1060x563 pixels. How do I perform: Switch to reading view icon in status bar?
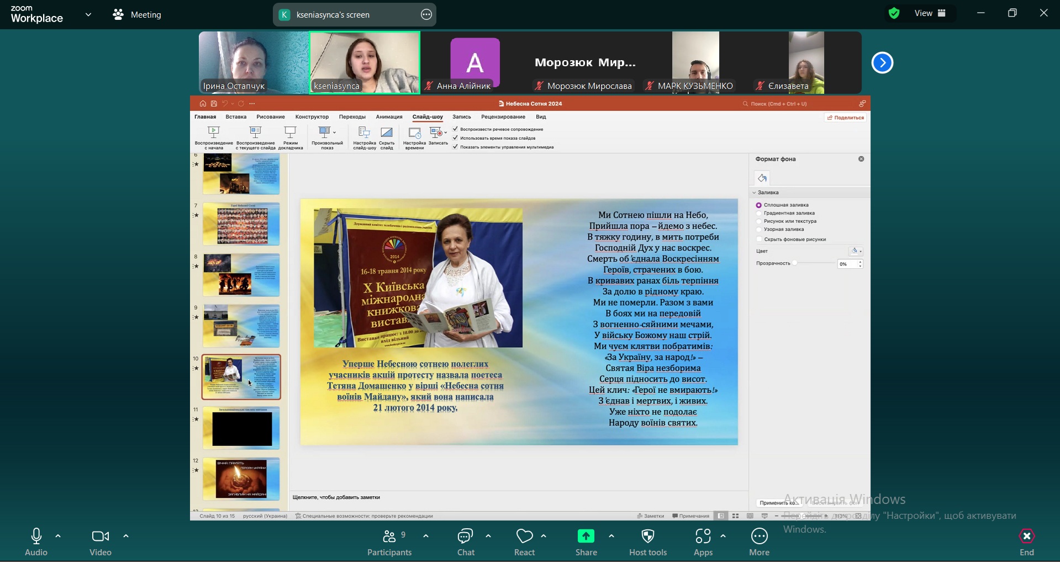tap(750, 517)
